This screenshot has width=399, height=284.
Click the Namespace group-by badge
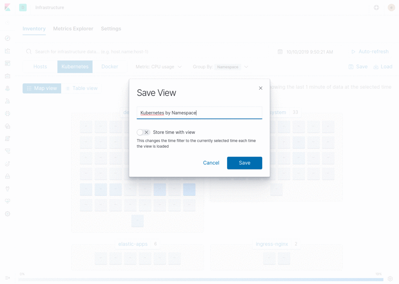(x=228, y=67)
